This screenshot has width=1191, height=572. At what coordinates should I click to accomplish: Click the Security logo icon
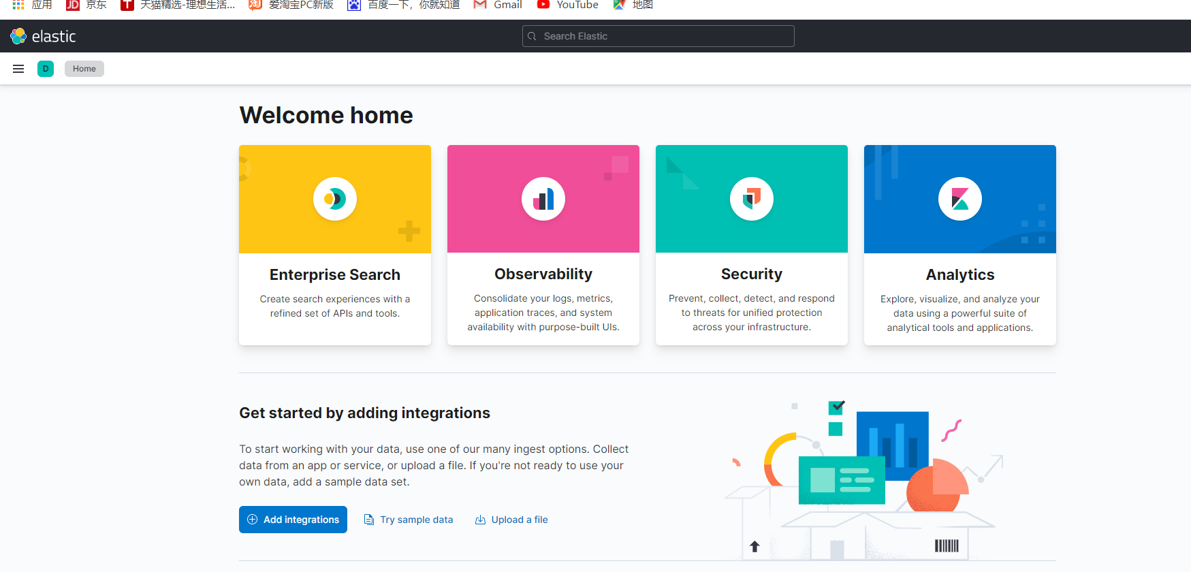pyautogui.click(x=752, y=199)
